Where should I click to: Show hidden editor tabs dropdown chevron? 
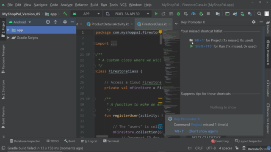pyautogui.click(x=176, y=24)
